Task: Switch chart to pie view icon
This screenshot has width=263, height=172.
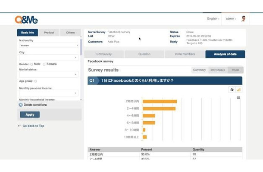Action: (232, 90)
